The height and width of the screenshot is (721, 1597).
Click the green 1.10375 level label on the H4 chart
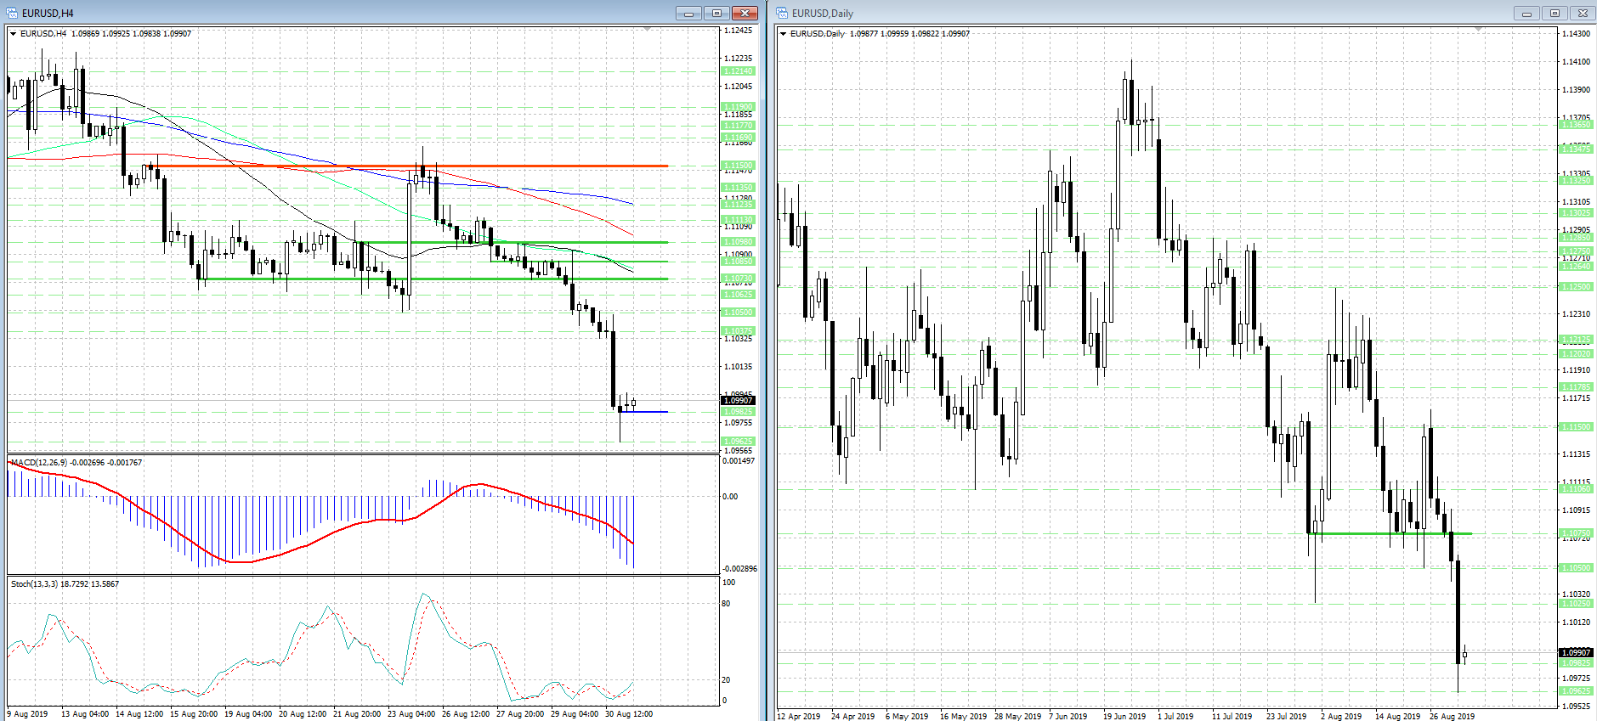738,331
